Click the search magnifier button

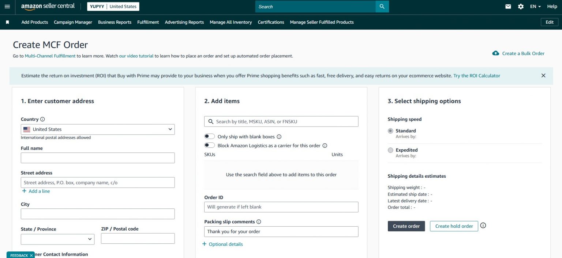pyautogui.click(x=382, y=6)
